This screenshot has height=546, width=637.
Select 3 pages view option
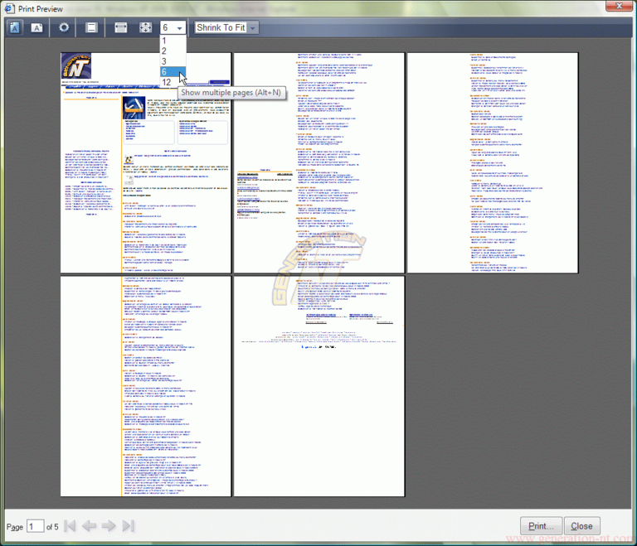pyautogui.click(x=173, y=61)
